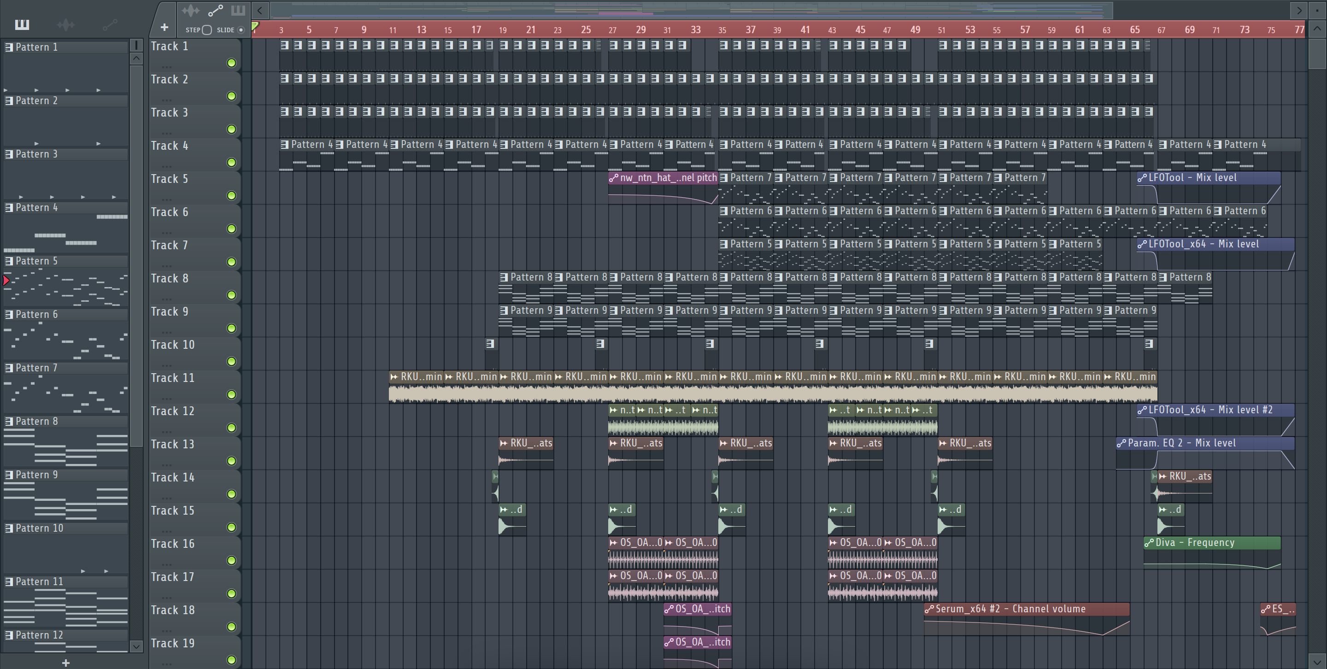Mute Track 5 with green light
1327x669 pixels.
coord(231,196)
